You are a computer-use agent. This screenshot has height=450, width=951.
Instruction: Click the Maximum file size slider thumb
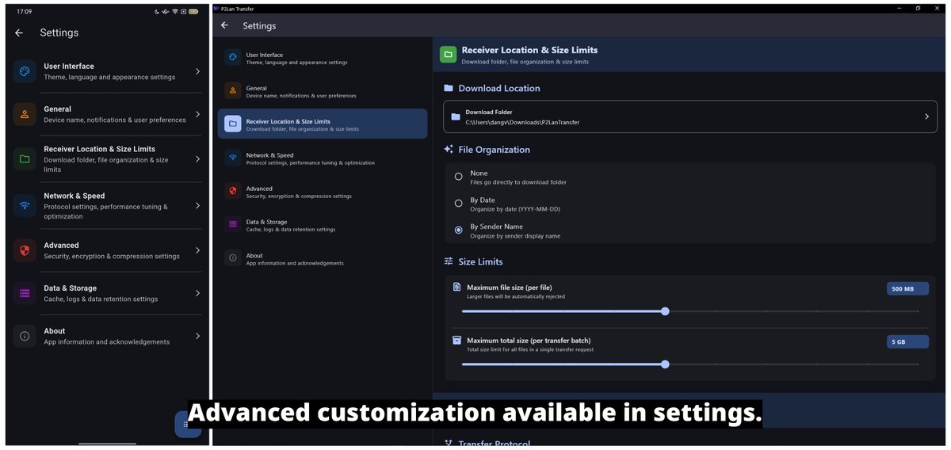(x=665, y=311)
